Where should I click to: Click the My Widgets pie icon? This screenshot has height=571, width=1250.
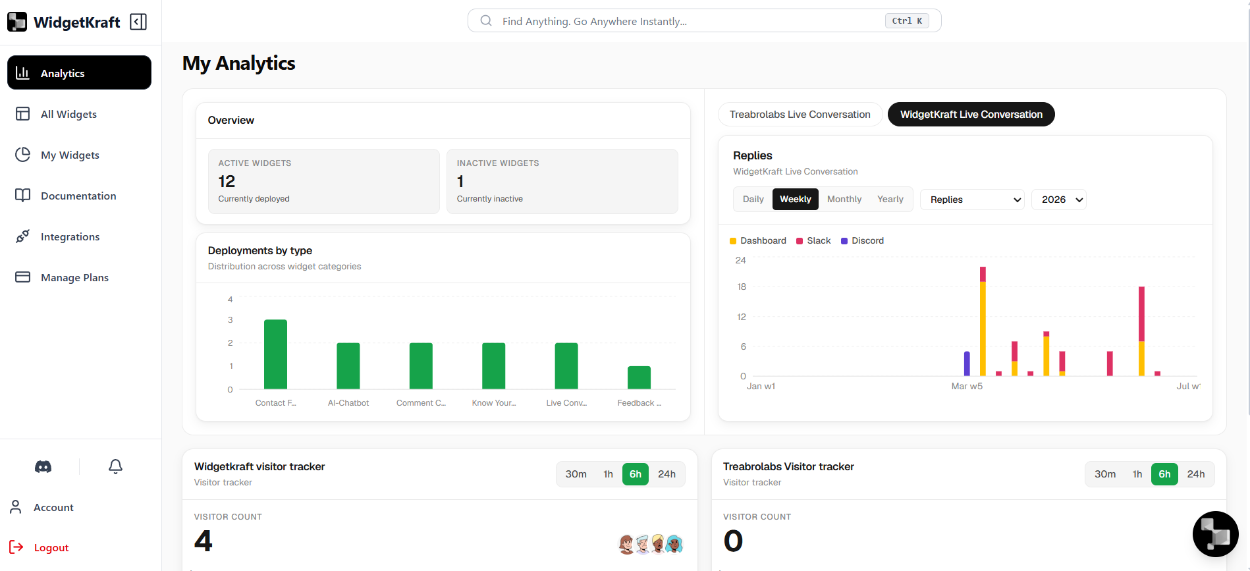click(x=23, y=155)
